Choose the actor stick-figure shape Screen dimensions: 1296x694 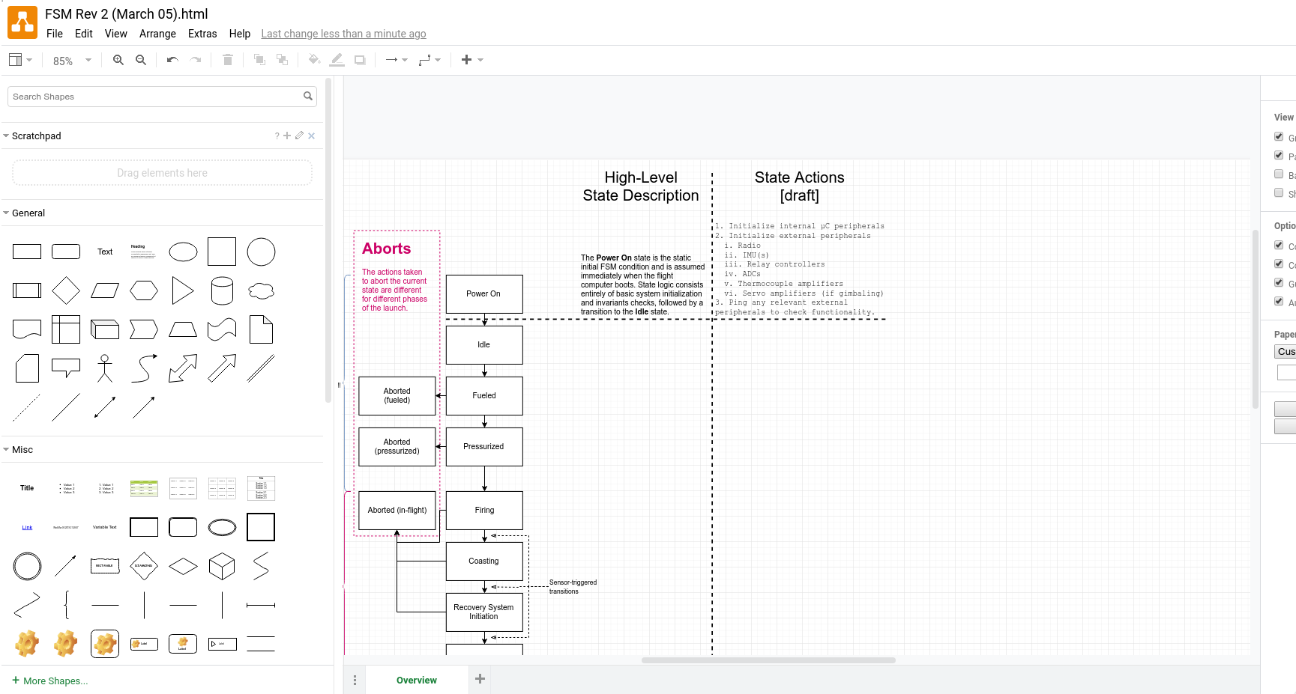tap(105, 368)
